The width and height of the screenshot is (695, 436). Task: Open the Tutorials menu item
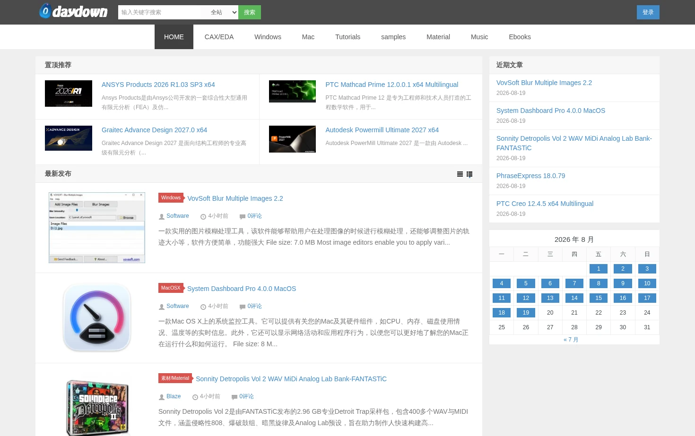tap(348, 37)
